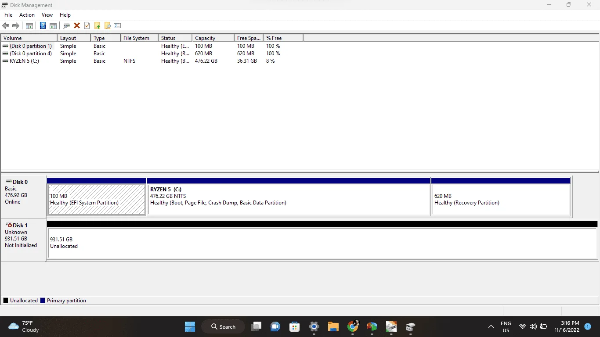Open Settings gear in the taskbar
600x337 pixels.
point(314,326)
